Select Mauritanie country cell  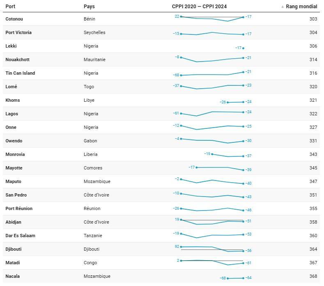point(94,59)
